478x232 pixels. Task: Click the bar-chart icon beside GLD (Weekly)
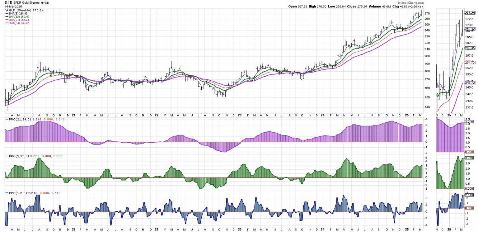click(7, 10)
